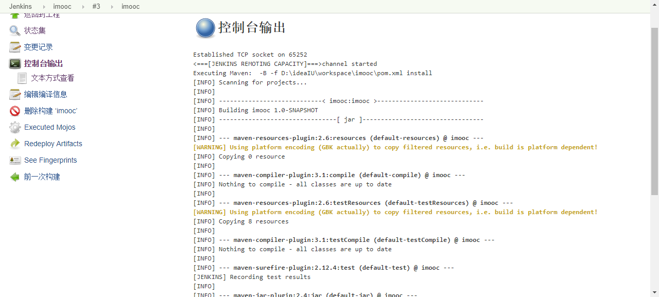The image size is (659, 297).
Task: Click second GBK encoding warning line
Action: pos(395,212)
